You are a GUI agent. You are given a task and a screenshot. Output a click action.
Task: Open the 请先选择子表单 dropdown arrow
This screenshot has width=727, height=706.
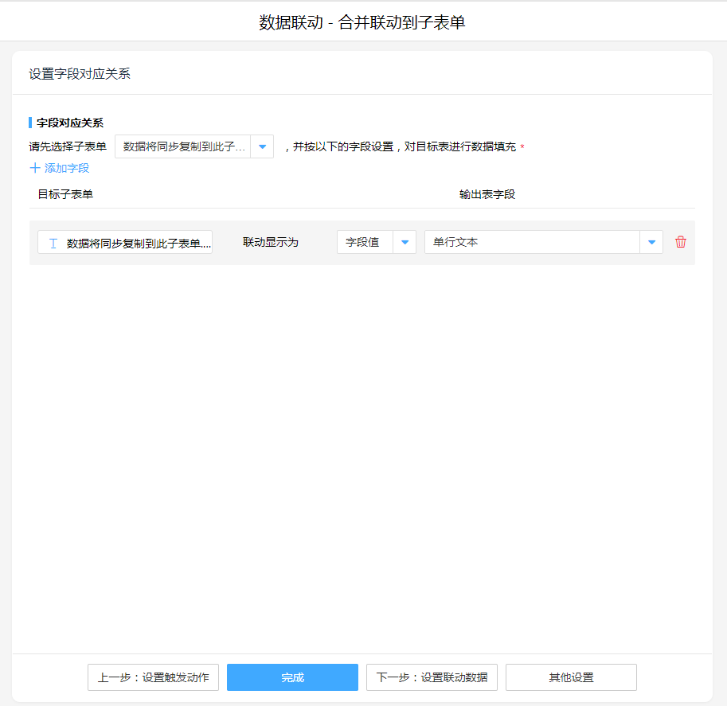coord(262,146)
